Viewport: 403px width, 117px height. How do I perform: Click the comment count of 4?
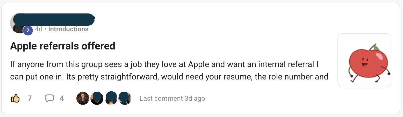tap(62, 98)
